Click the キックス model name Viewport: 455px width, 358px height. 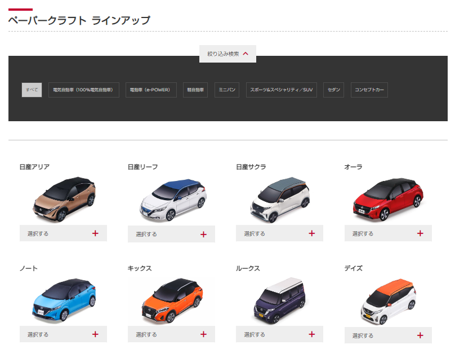point(140,268)
